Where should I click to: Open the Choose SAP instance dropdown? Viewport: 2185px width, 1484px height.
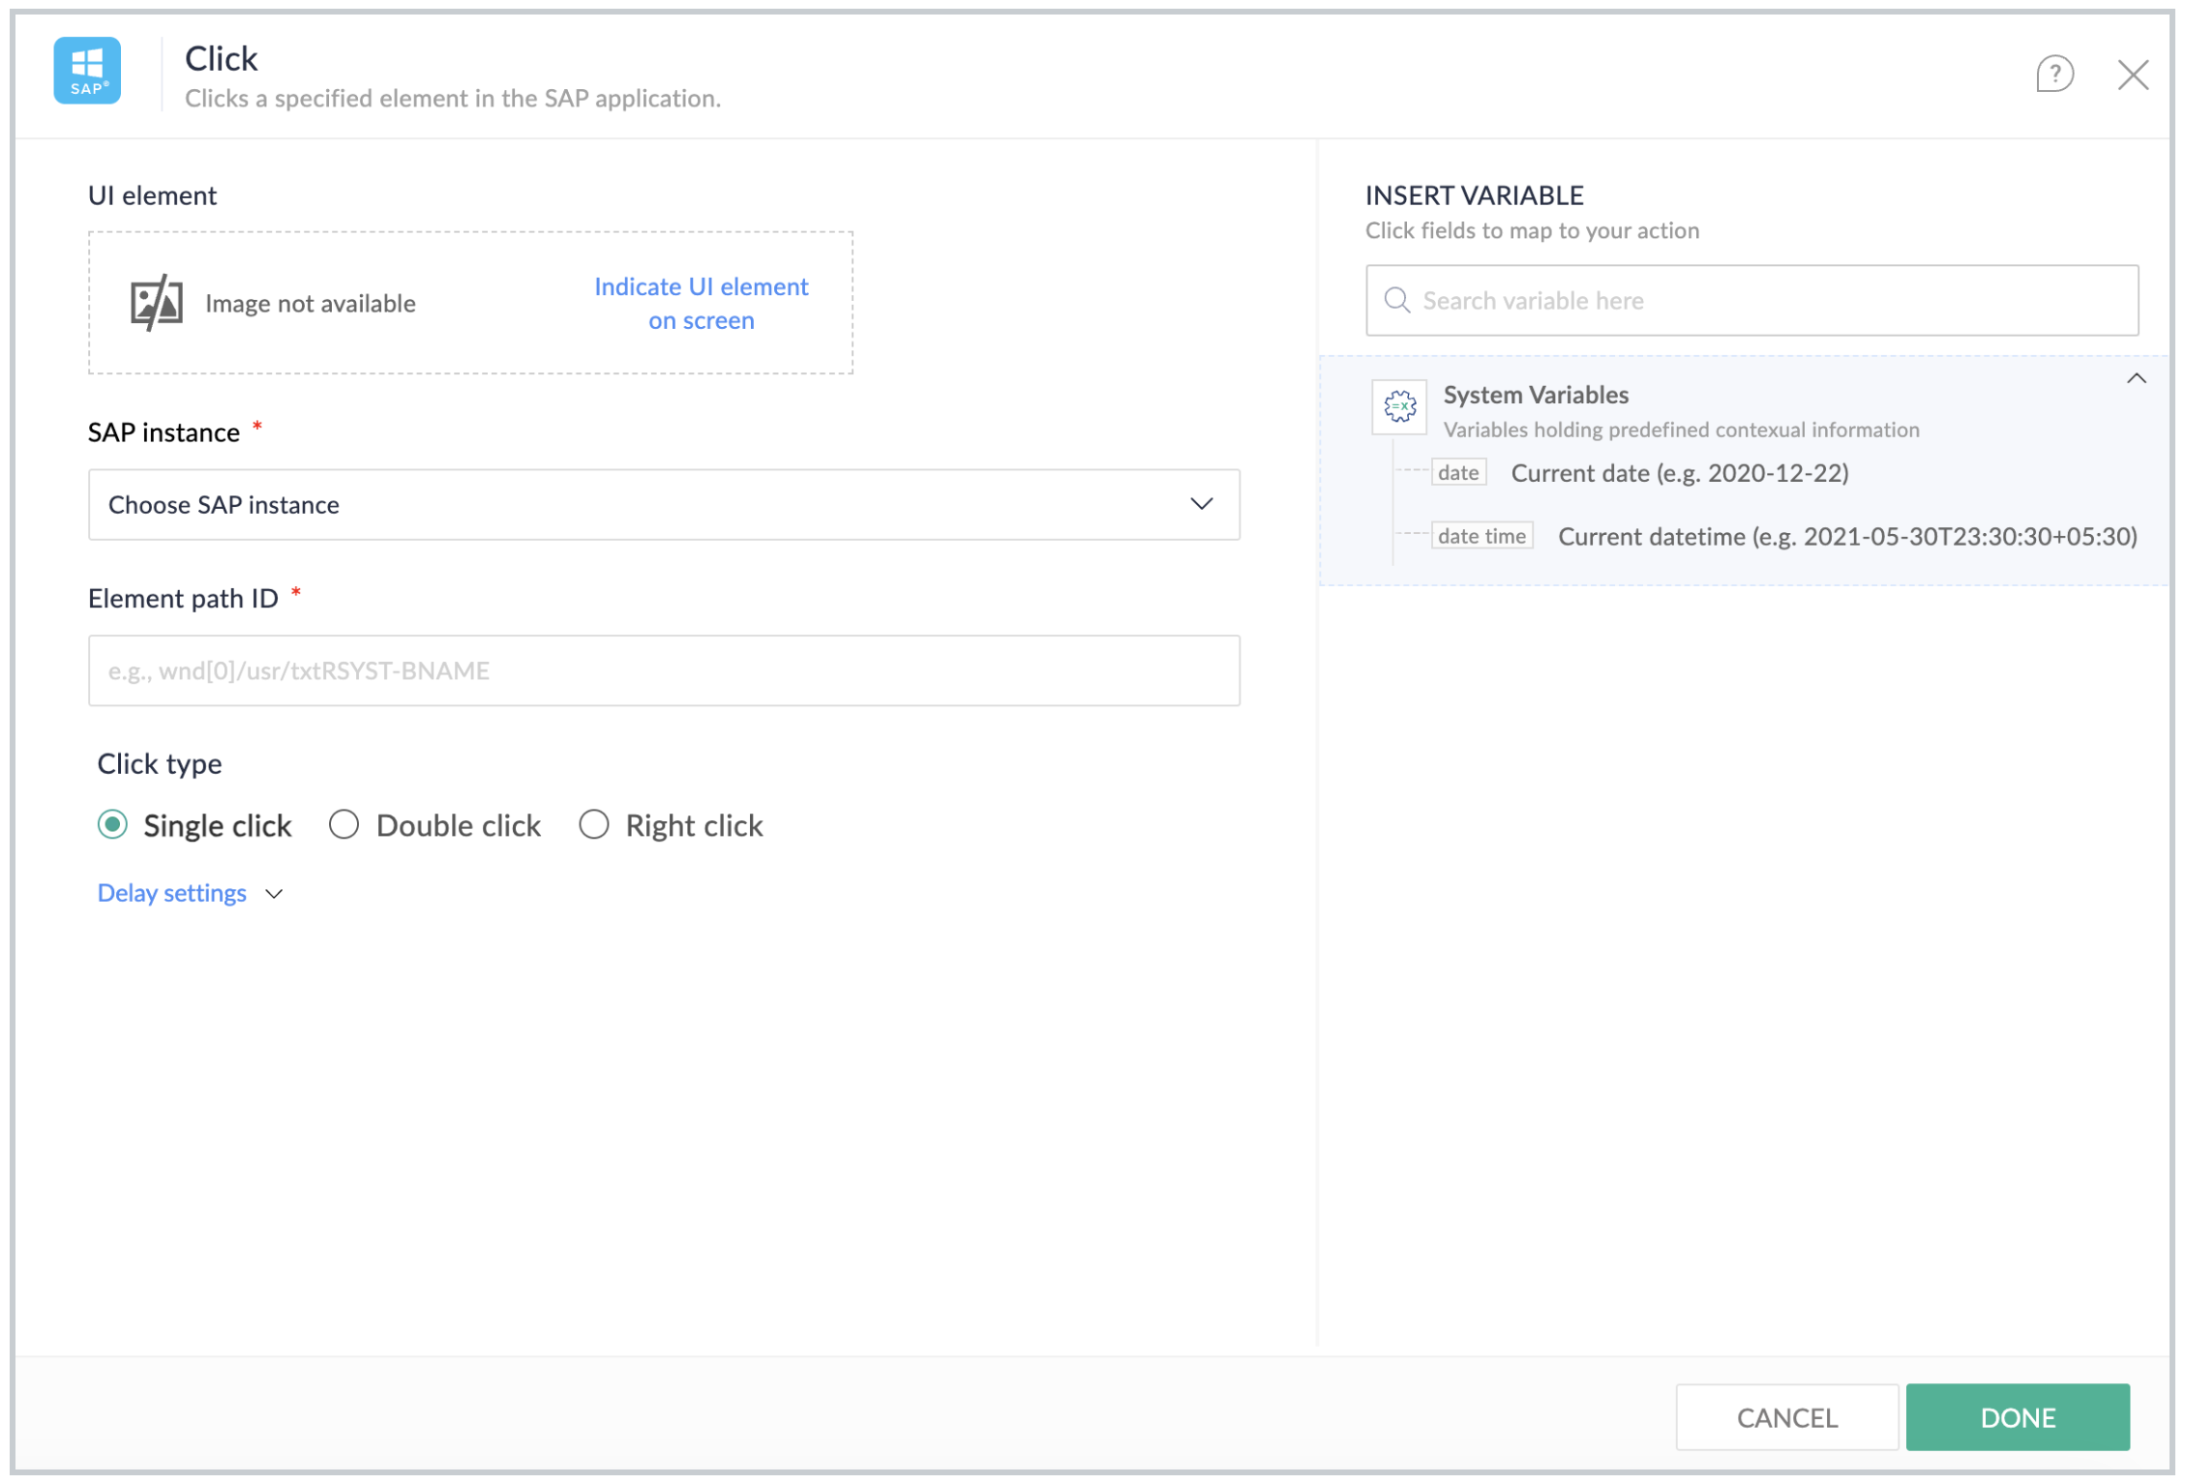coord(664,505)
